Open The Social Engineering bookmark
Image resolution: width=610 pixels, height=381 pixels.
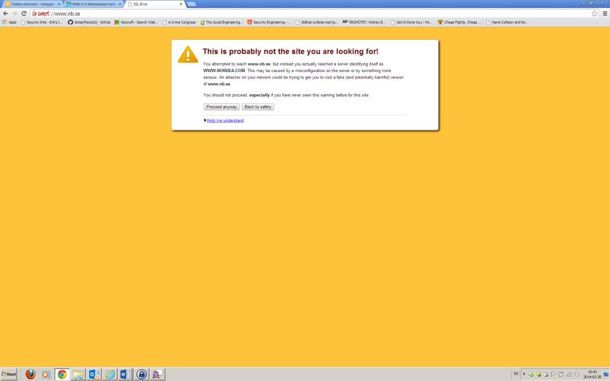[222, 22]
